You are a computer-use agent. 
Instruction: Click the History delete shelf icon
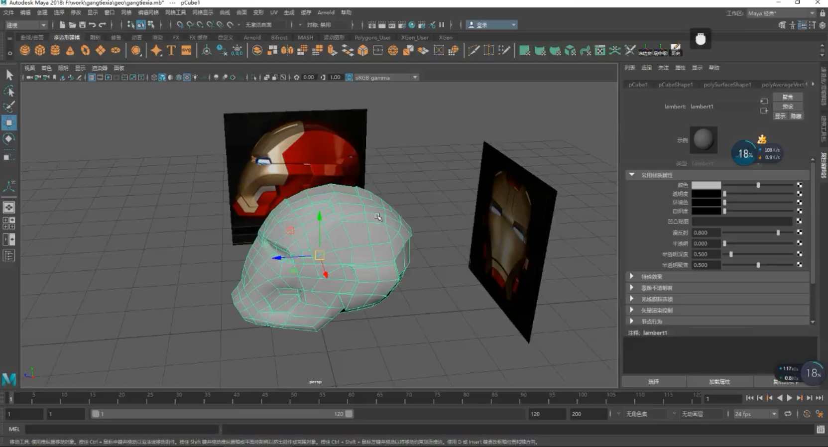tap(676, 50)
